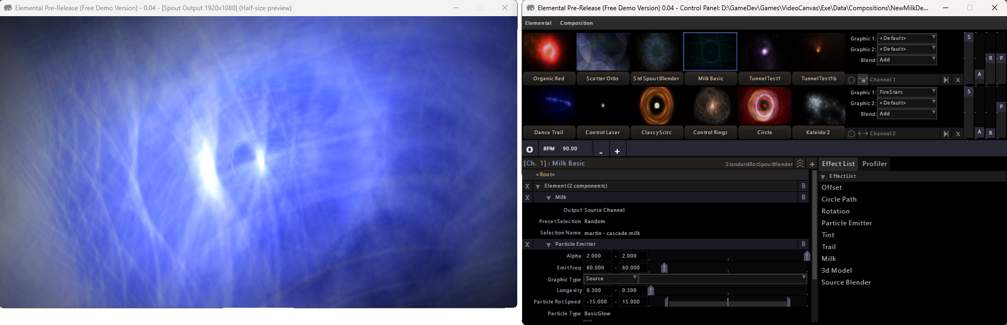The width and height of the screenshot is (1007, 325).
Task: Toggle the S button for Channel 1
Action: pyautogui.click(x=969, y=37)
